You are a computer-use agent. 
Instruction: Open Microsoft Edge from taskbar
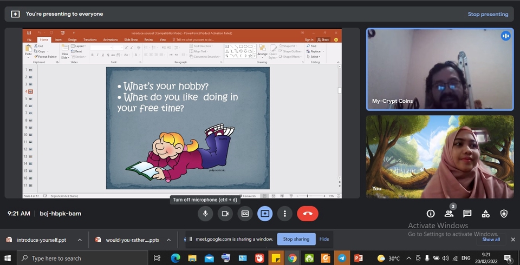tap(175, 258)
